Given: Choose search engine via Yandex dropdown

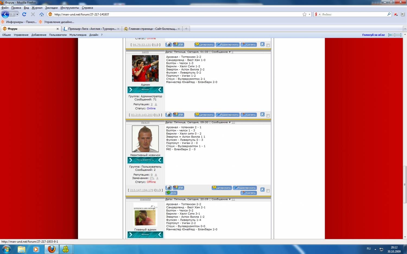Looking at the screenshot, I should [x=320, y=14].
